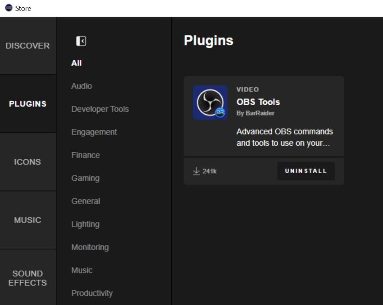Viewport: 383px width, 305px height.
Task: Open the Icons section
Action: (28, 162)
